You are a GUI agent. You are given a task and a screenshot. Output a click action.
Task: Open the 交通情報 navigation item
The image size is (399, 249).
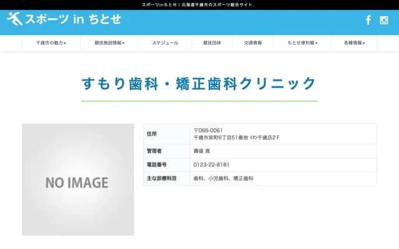pos(252,43)
